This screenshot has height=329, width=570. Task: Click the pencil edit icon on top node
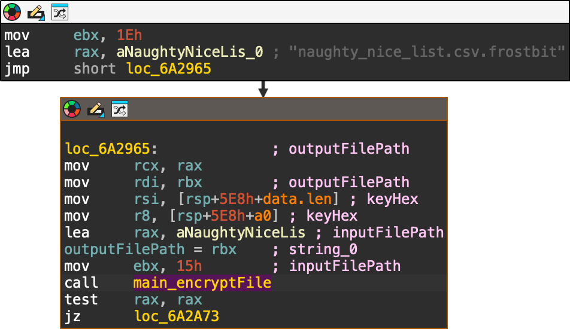point(36,11)
